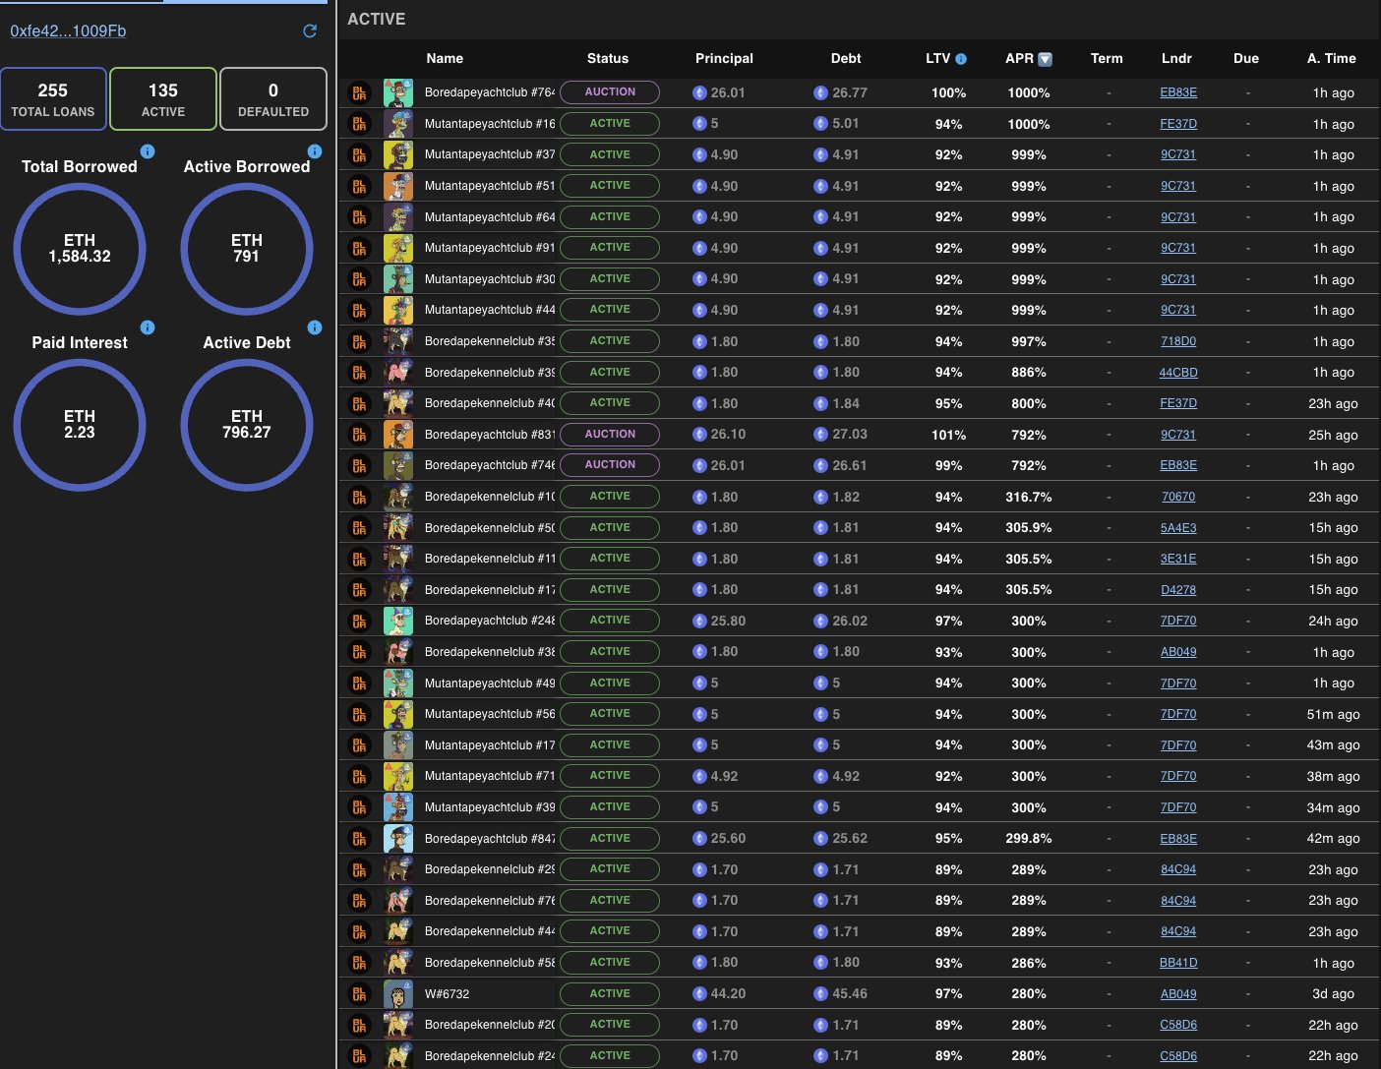Viewport: 1381px width, 1069px height.
Task: Open lender 718D0 link
Action: pos(1178,341)
